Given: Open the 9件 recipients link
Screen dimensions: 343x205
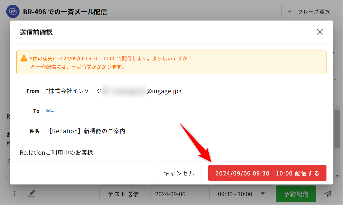Looking at the screenshot, I should click(x=50, y=111).
